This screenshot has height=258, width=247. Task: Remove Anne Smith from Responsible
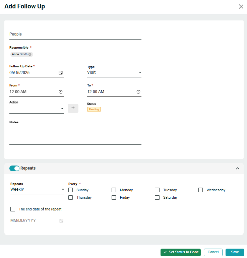(30, 54)
